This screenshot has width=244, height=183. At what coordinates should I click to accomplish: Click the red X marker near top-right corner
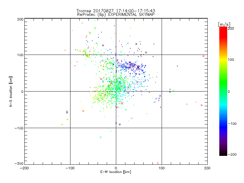[x=203, y=56]
